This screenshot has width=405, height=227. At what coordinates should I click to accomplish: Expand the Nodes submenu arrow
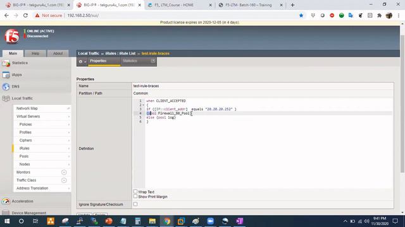(x=69, y=165)
